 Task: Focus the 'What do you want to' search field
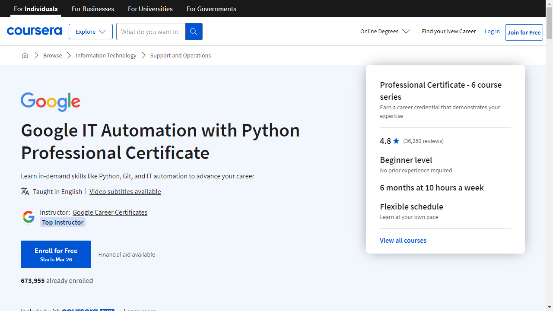click(x=150, y=32)
